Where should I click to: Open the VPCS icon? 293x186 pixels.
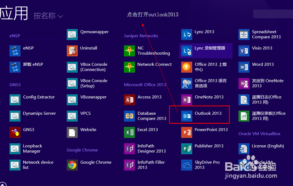click(72, 116)
